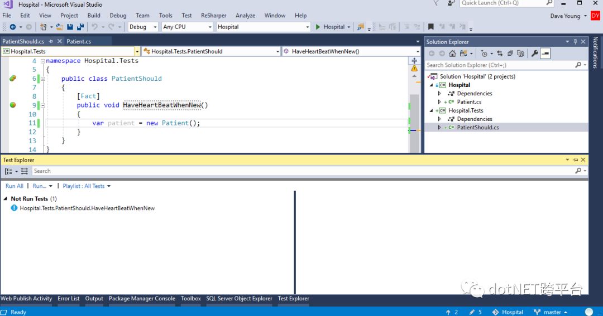Click the Test Explorer list view icon
The width and height of the screenshot is (603, 316).
pyautogui.click(x=24, y=171)
